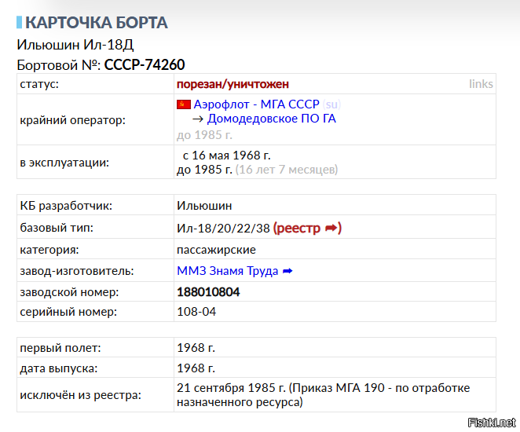Select the serial number 108-04

pyautogui.click(x=196, y=312)
